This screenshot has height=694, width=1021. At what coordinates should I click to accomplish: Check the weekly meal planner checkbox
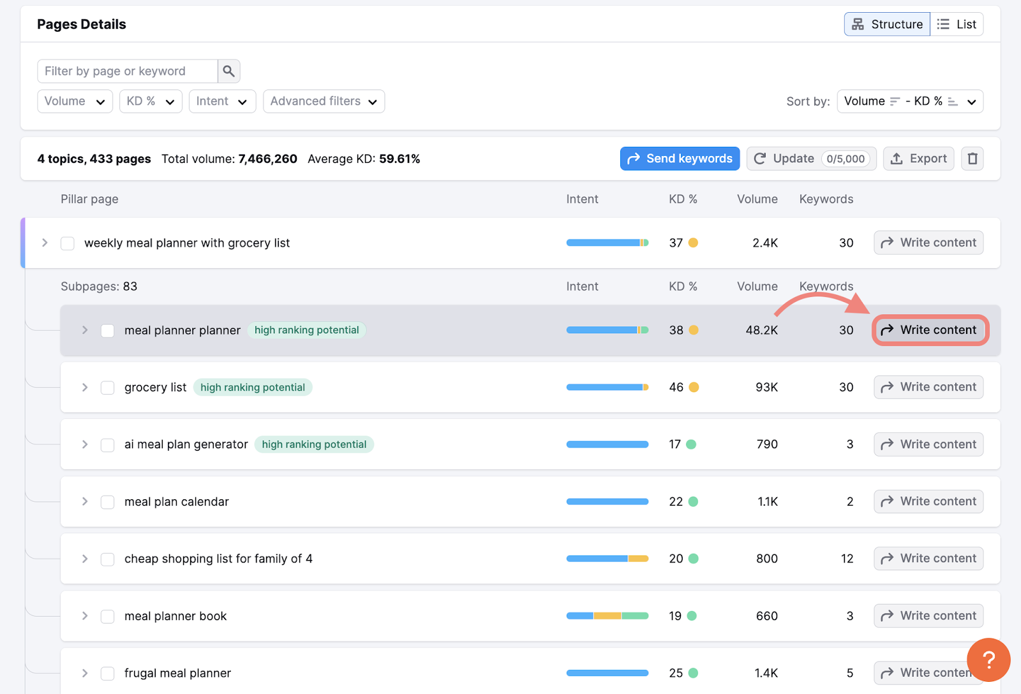(68, 243)
